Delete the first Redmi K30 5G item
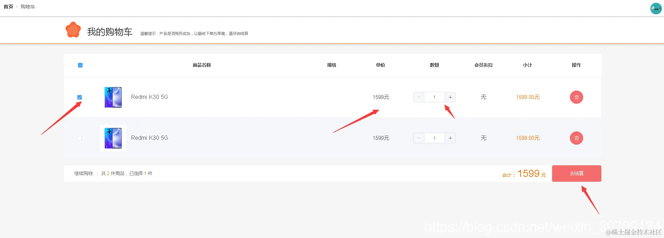This screenshot has height=238, width=664. point(577,97)
